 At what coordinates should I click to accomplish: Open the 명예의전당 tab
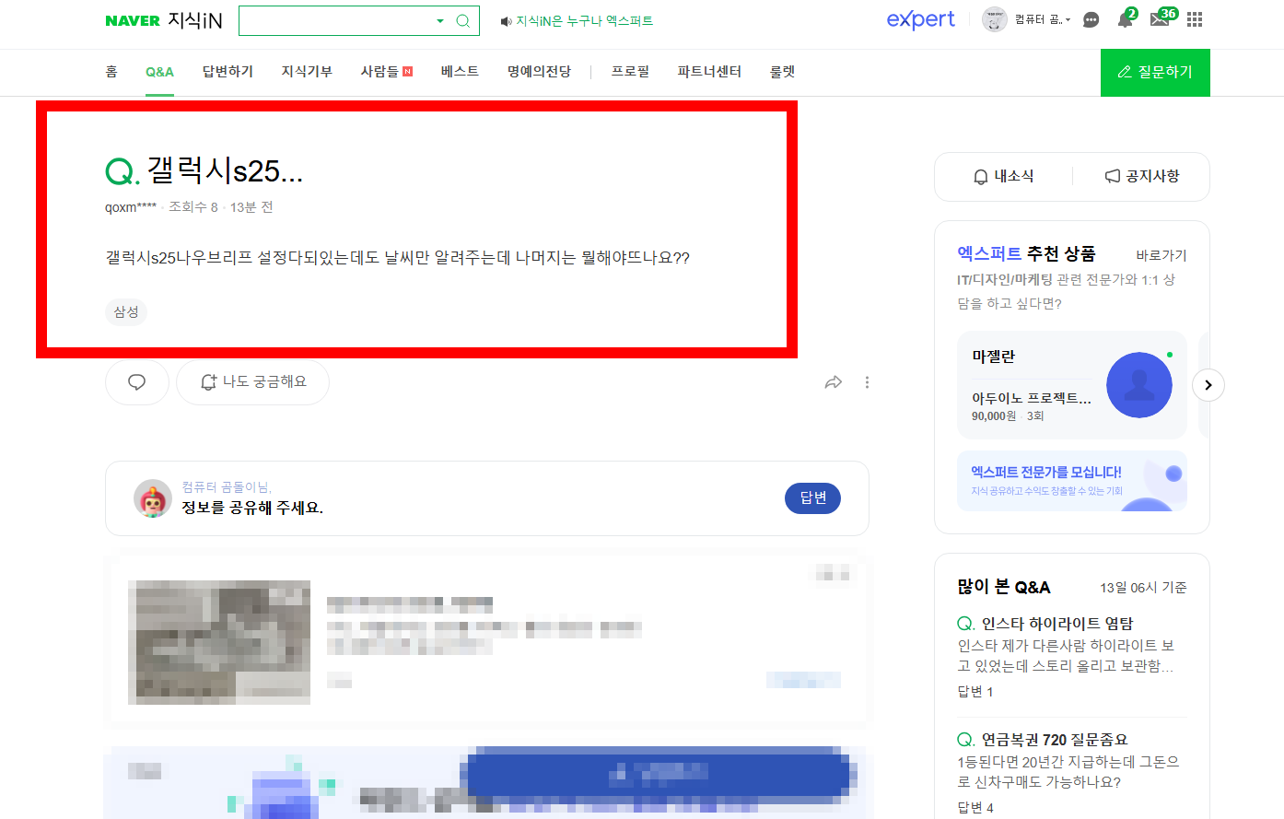click(539, 71)
